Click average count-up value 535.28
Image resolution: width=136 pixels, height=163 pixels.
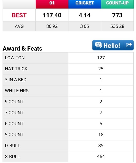(117, 26)
